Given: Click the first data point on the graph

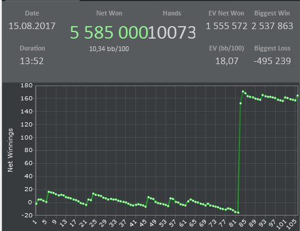Looking at the screenshot, I should point(36,204).
